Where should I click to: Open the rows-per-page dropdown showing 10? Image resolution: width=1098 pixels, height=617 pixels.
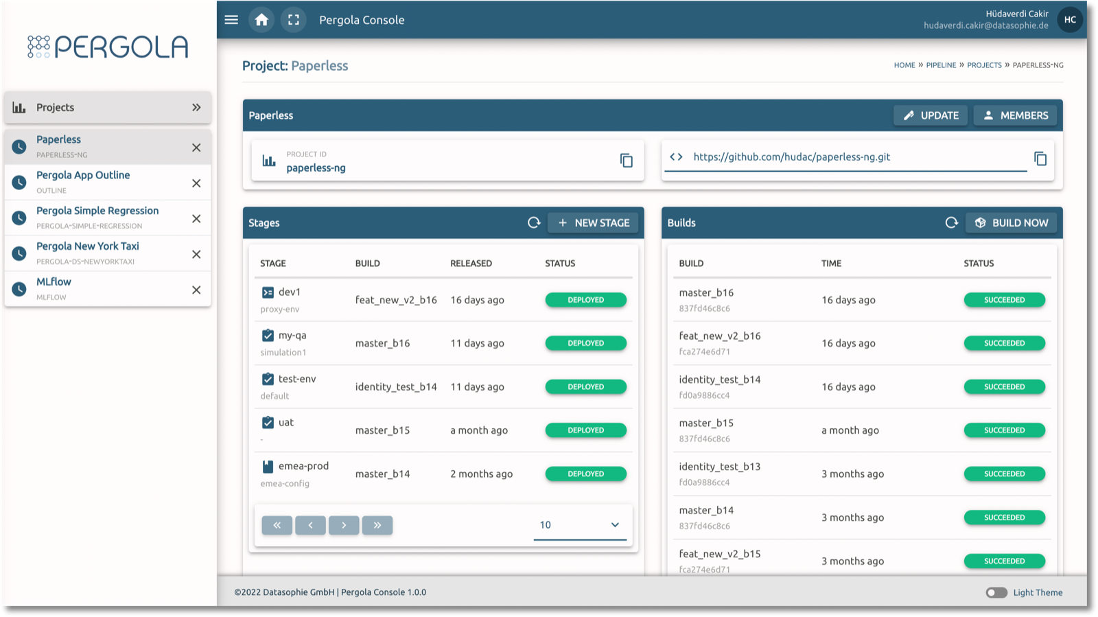pos(580,525)
